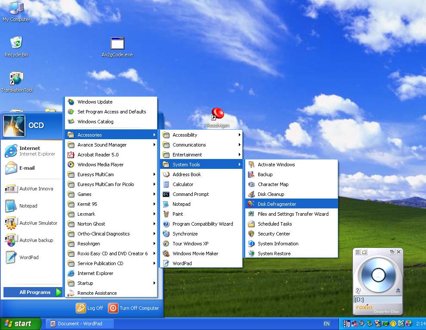Select the [D:] drive field in Roxio
The height and width of the screenshot is (330, 426).
click(378, 300)
